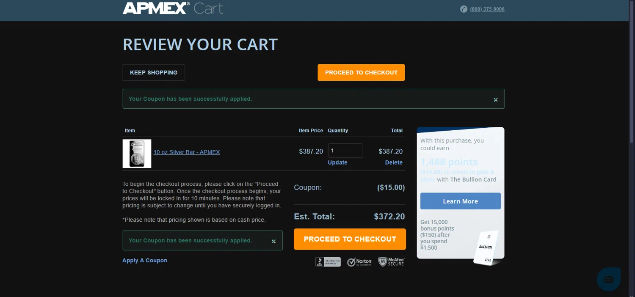Delete the silver bar from cart
The image size is (635, 297).
[x=394, y=162]
